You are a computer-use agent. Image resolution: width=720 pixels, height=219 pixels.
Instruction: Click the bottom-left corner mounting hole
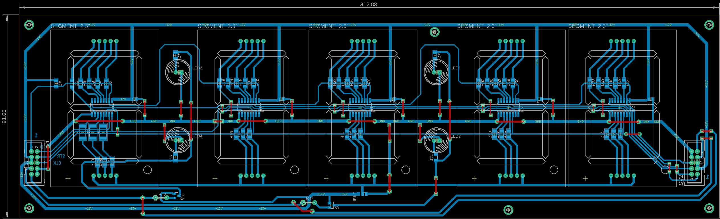pos(29,208)
